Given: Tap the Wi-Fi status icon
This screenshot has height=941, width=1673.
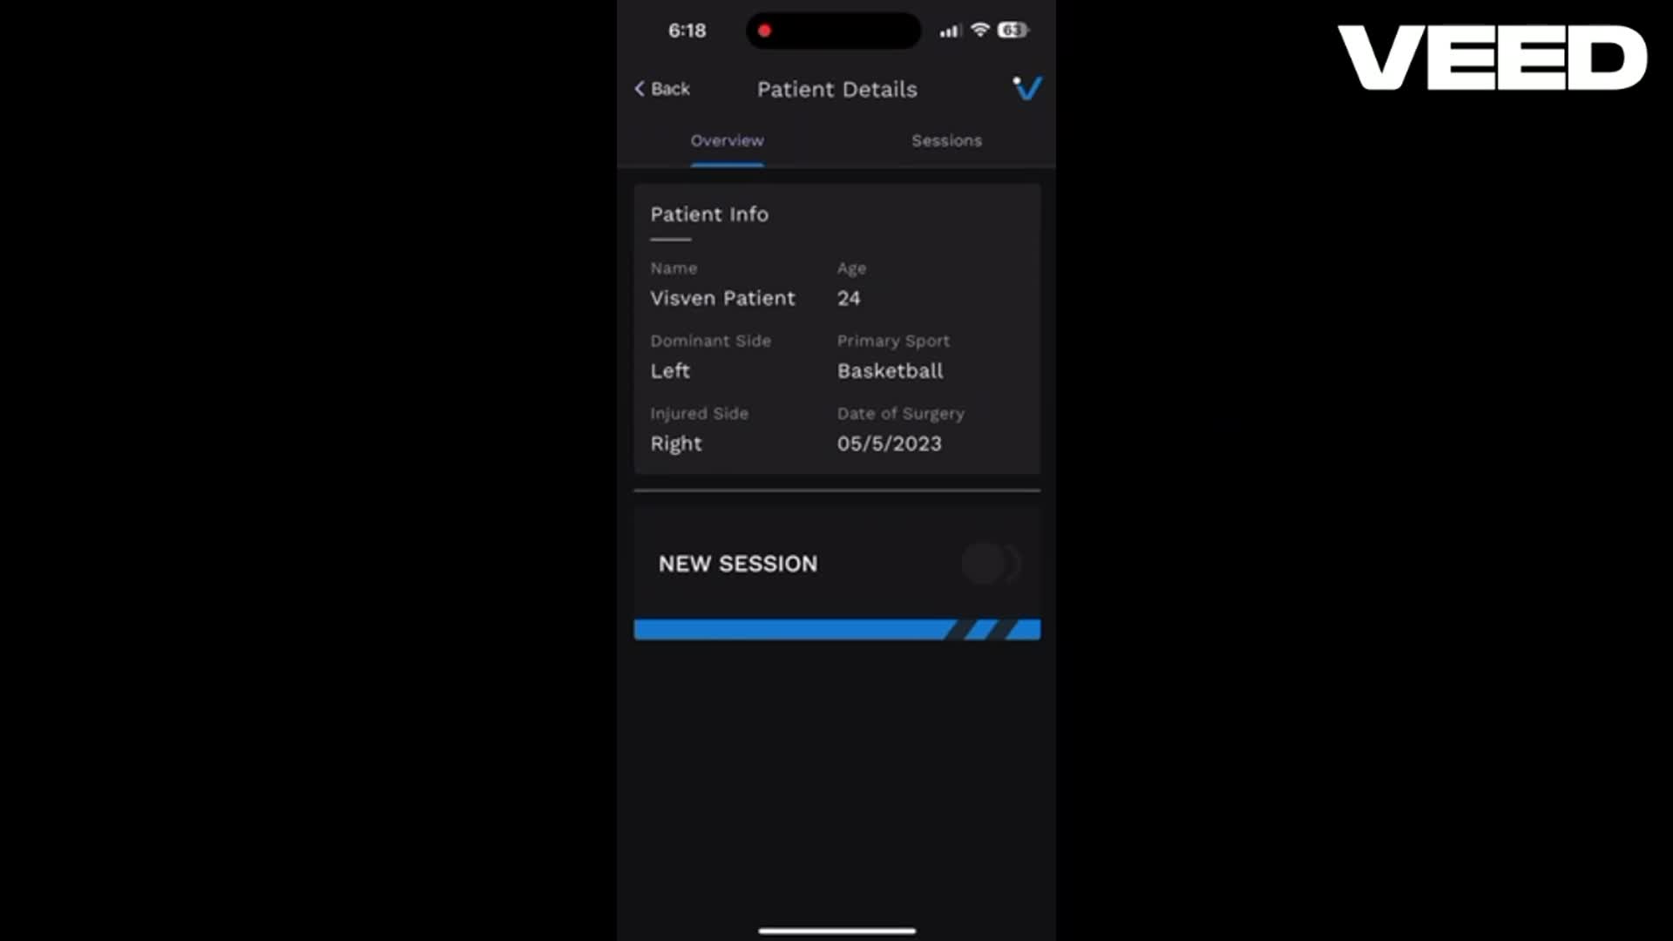Looking at the screenshot, I should click(979, 30).
